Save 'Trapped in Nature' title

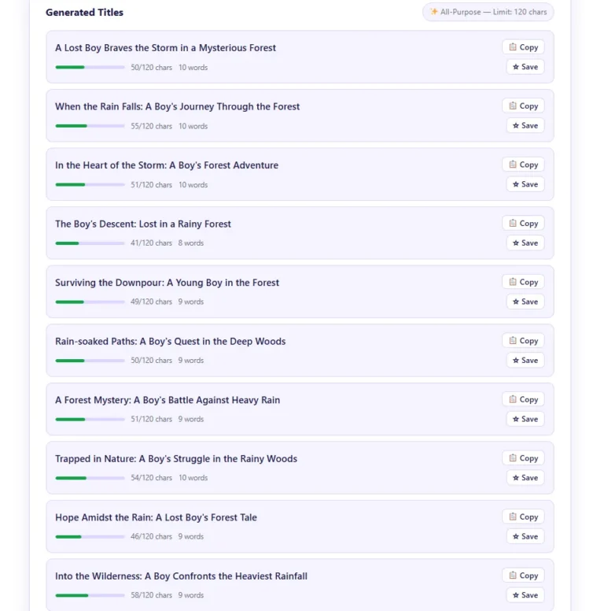tap(525, 477)
